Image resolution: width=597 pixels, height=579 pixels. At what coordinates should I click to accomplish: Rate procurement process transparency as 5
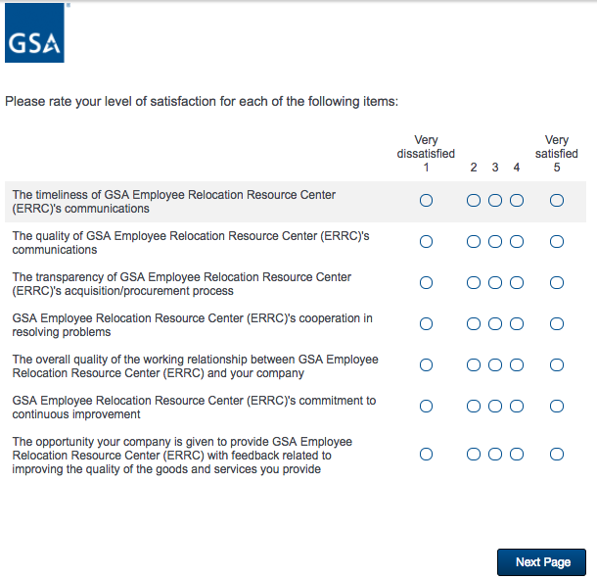557,283
